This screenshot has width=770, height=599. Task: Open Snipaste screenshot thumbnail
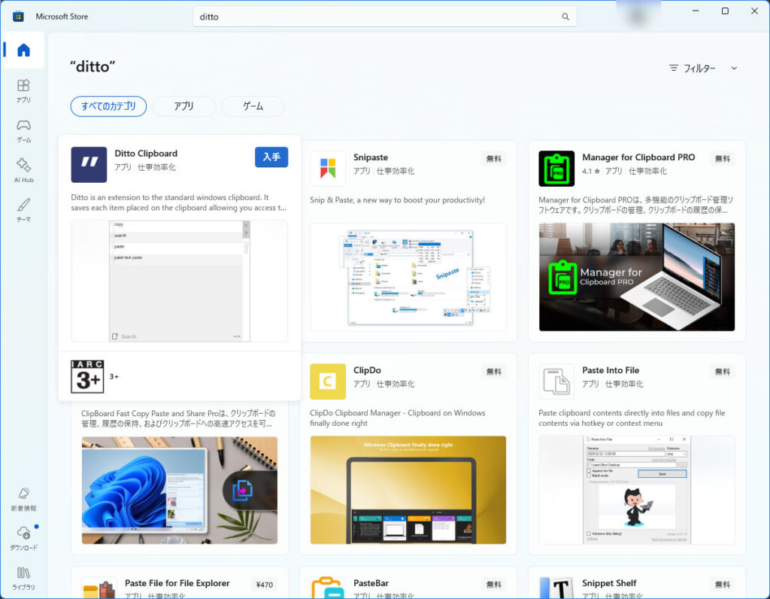(408, 277)
